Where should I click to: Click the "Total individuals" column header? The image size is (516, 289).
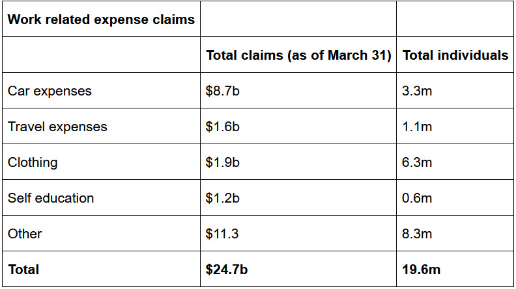[455, 55]
